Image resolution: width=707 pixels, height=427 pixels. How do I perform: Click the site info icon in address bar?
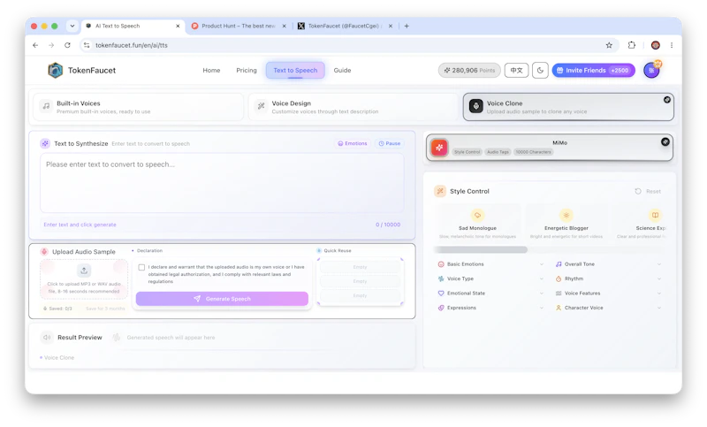click(x=87, y=45)
